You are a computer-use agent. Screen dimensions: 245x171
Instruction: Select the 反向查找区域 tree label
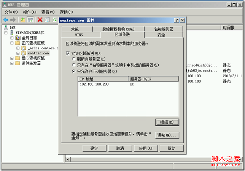(33, 58)
